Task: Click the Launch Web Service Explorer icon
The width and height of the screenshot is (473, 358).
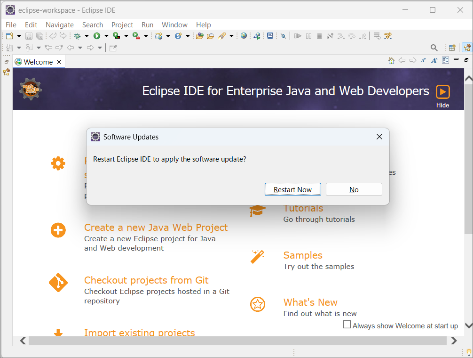Action: (x=257, y=36)
